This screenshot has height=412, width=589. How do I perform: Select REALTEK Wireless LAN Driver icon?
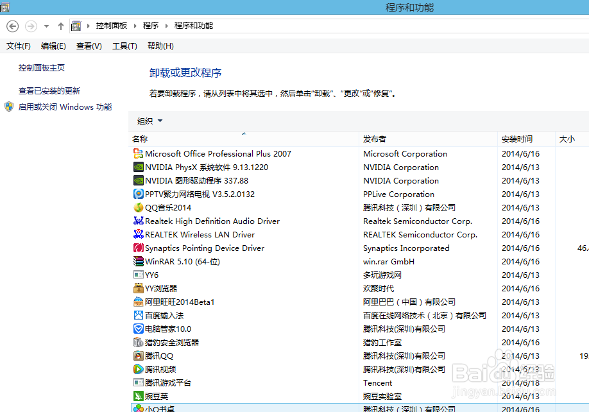point(138,235)
